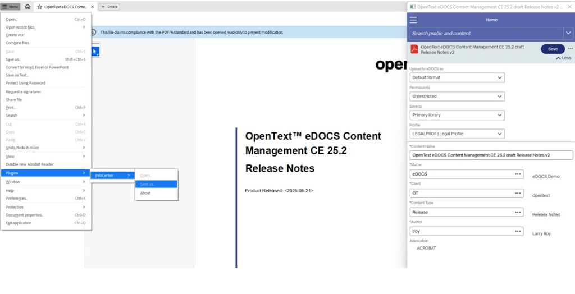
Task: Click the selection arrow tool icon
Action: pyautogui.click(x=94, y=52)
